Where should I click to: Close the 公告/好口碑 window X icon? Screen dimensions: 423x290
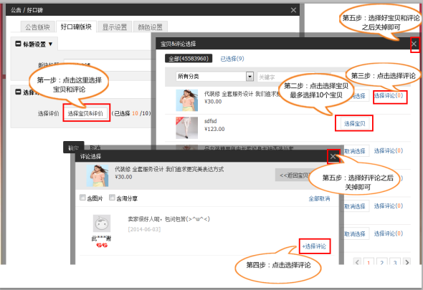[x=293, y=10]
